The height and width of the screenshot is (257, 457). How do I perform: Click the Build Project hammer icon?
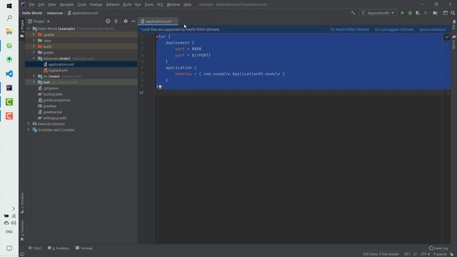pos(353,13)
